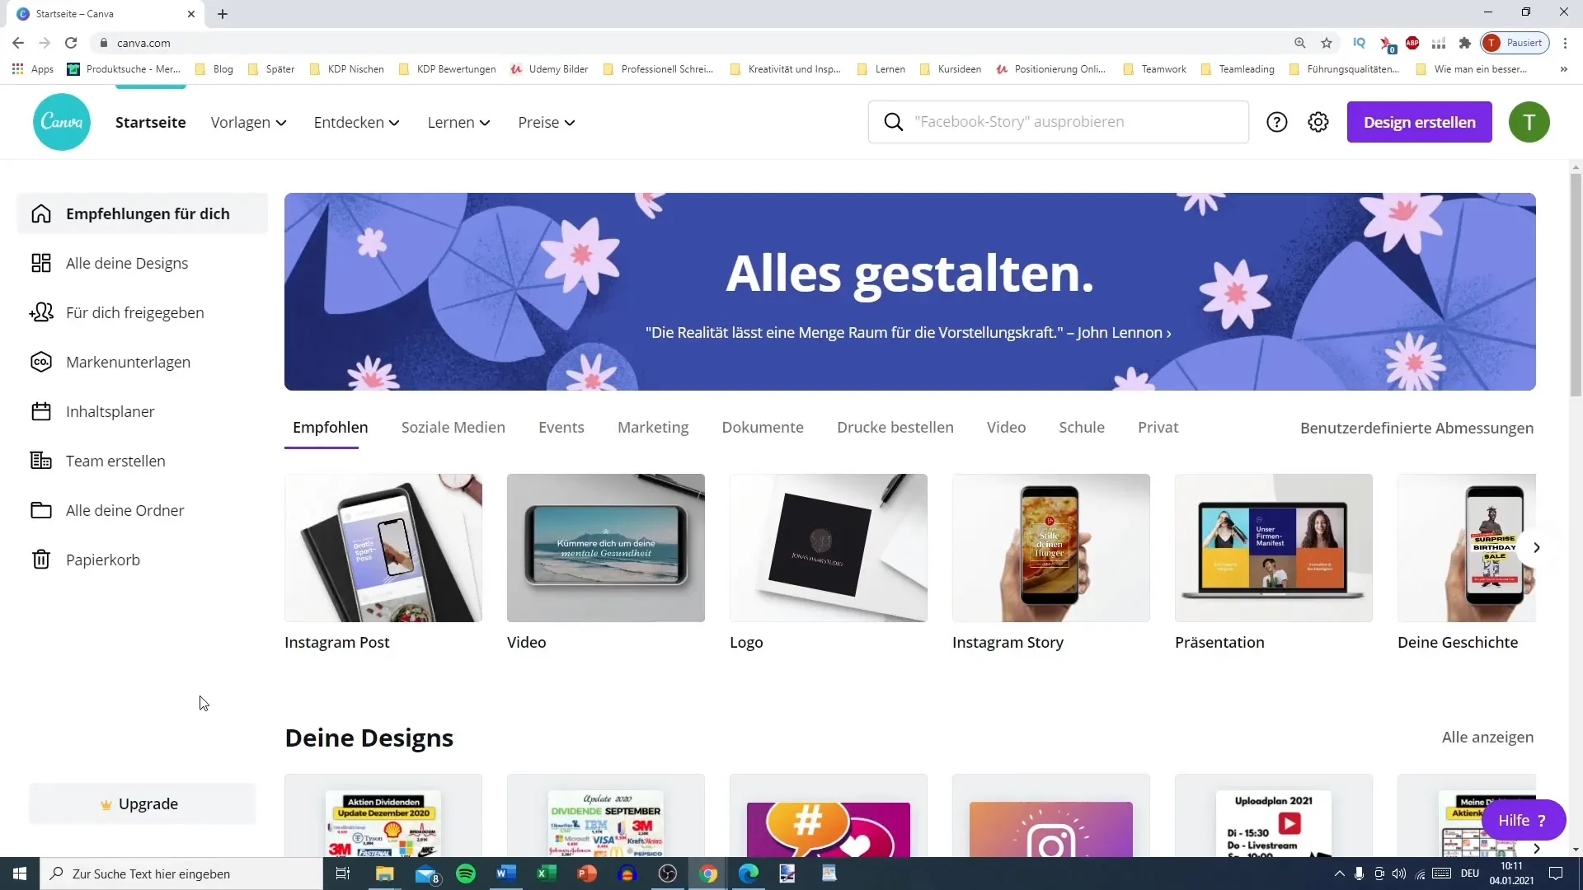Select the Präsentation thumbnail
This screenshot has width=1583, height=890.
tap(1274, 548)
